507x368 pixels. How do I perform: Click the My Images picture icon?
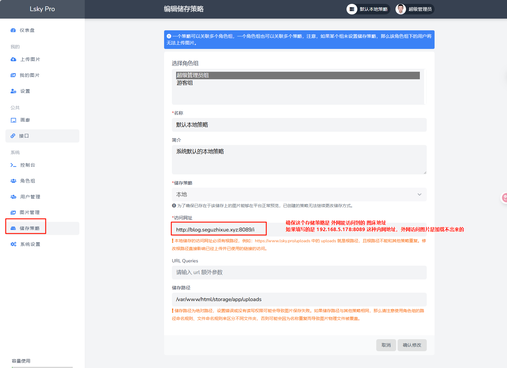(x=13, y=75)
